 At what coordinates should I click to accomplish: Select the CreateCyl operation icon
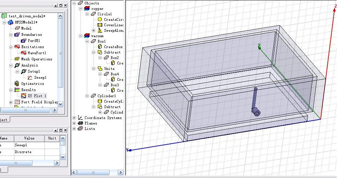click(x=100, y=101)
